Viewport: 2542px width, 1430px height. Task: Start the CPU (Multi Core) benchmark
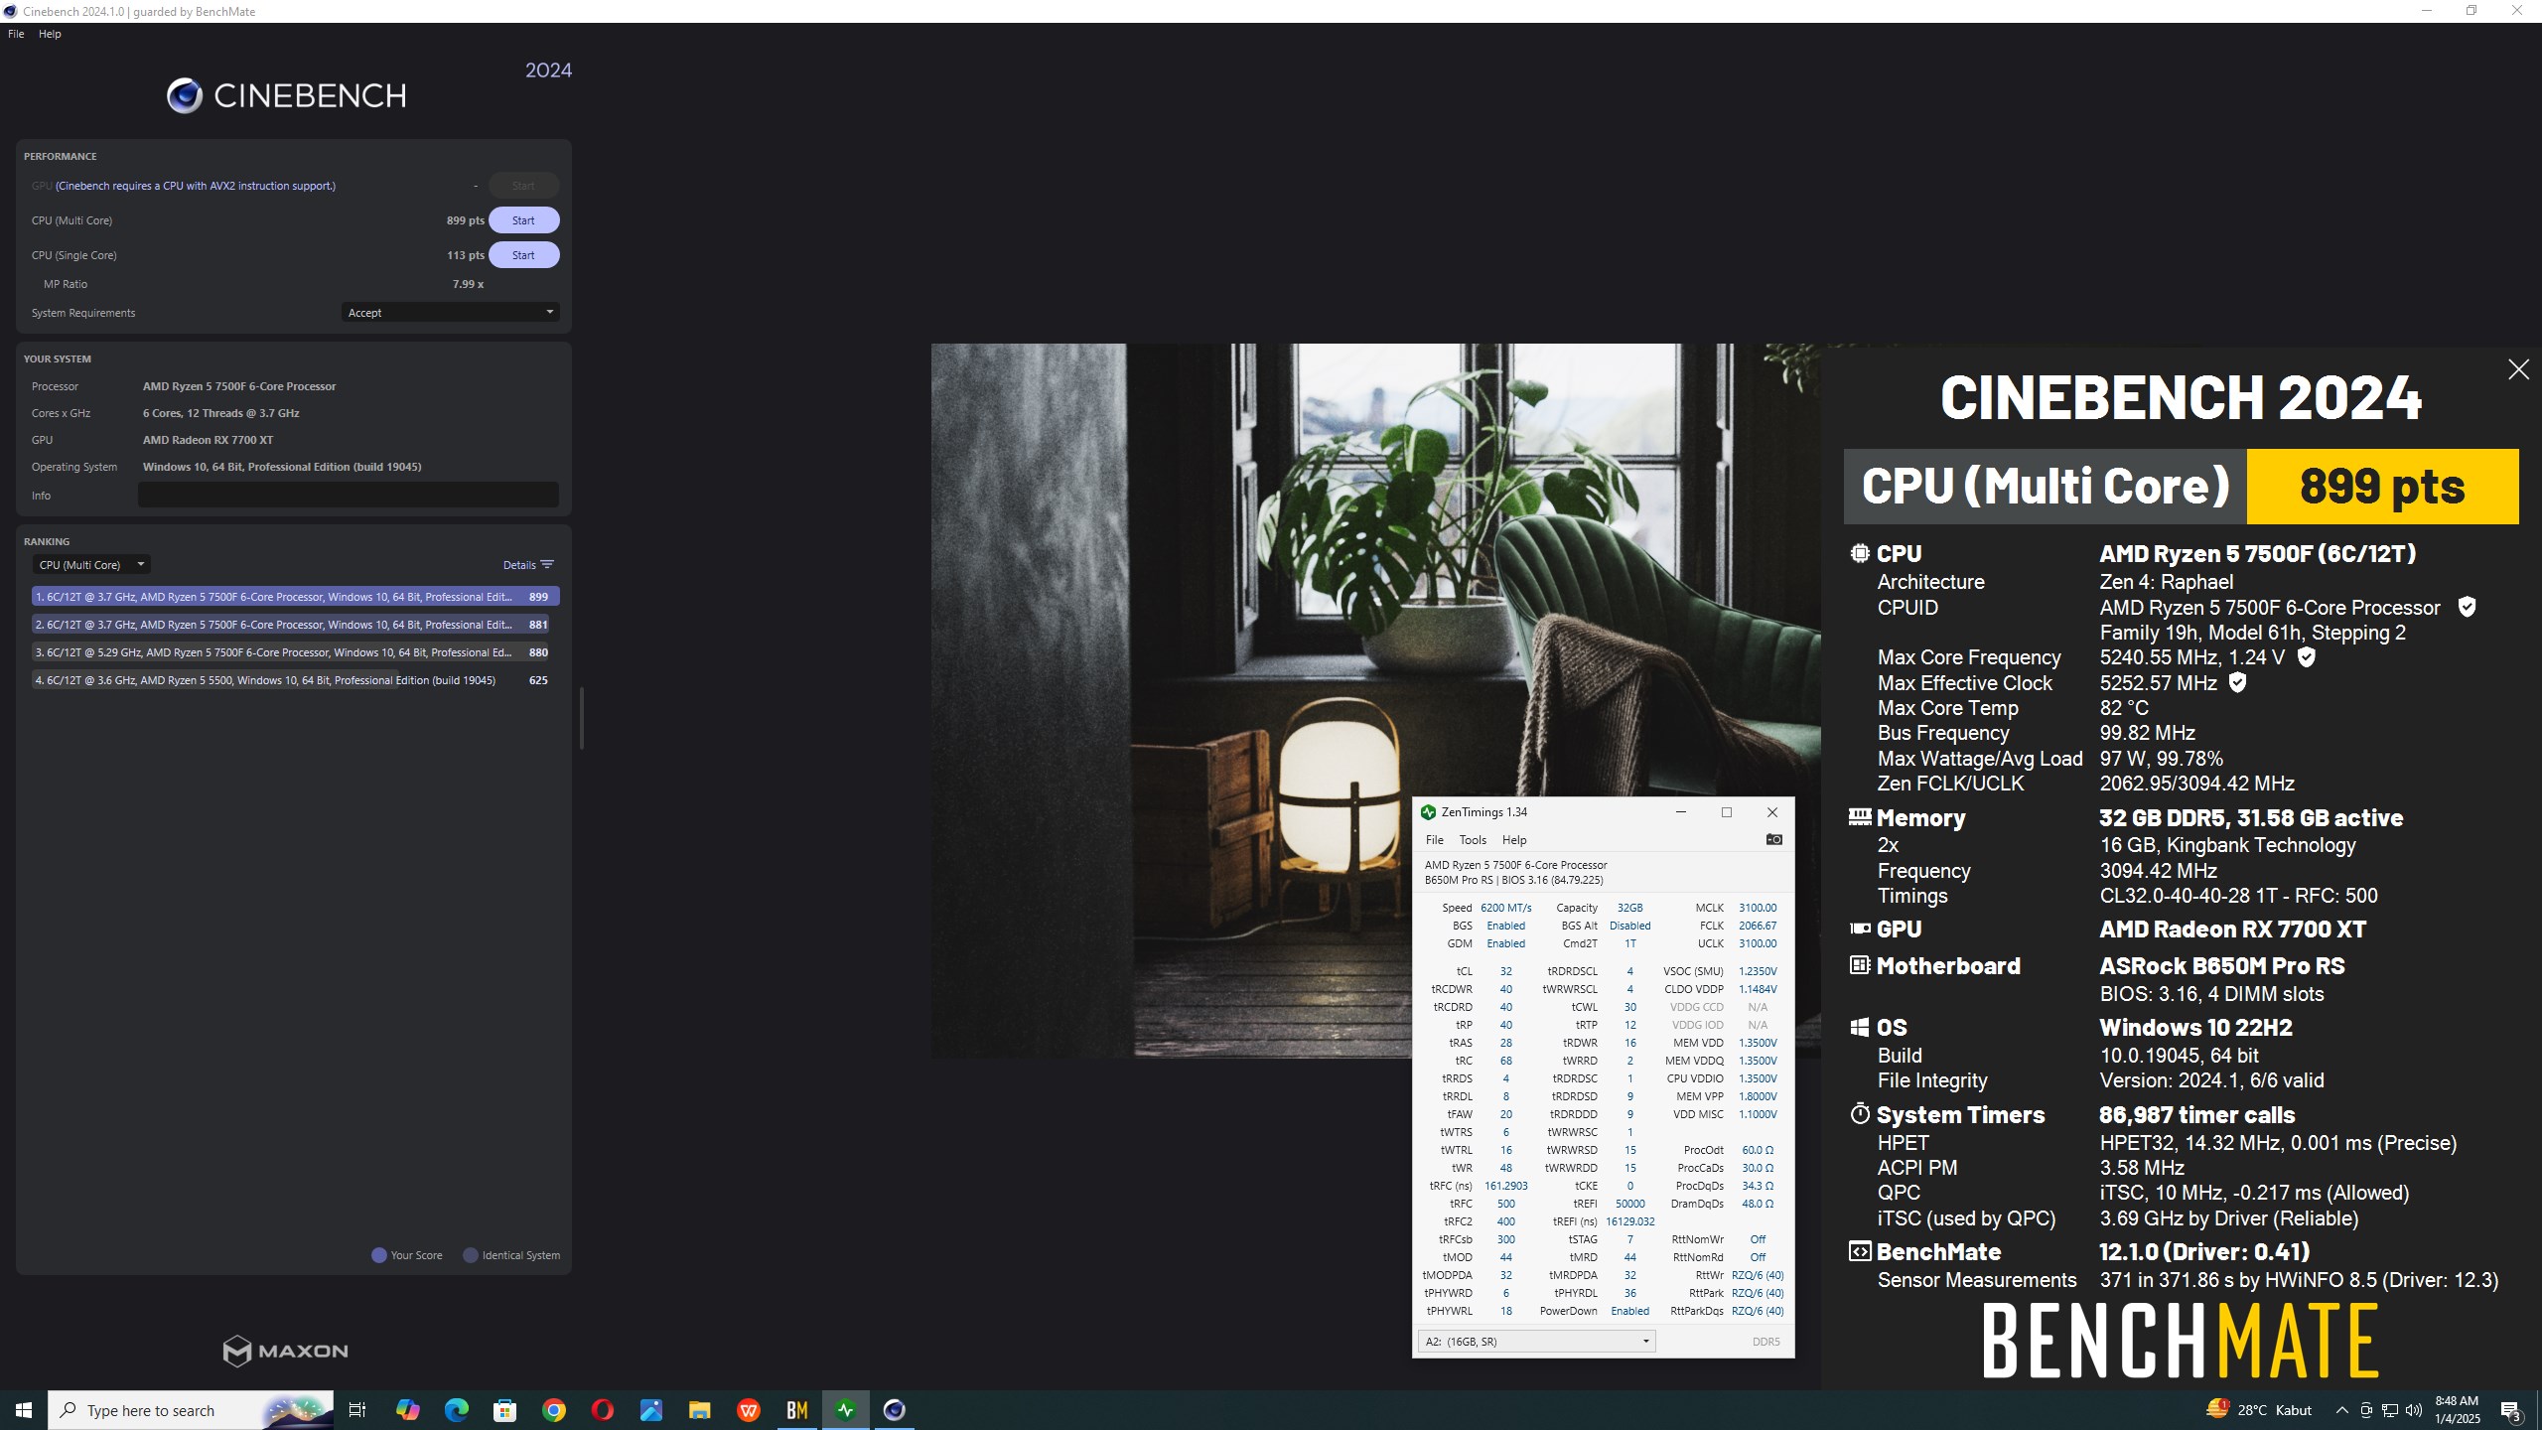pyautogui.click(x=523, y=220)
